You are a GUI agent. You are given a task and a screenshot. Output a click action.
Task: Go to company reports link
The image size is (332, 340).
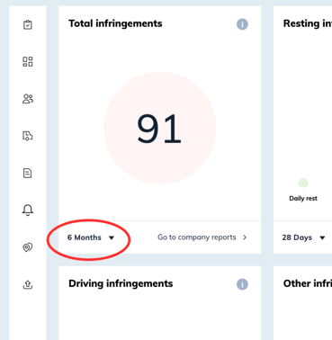[x=197, y=237]
